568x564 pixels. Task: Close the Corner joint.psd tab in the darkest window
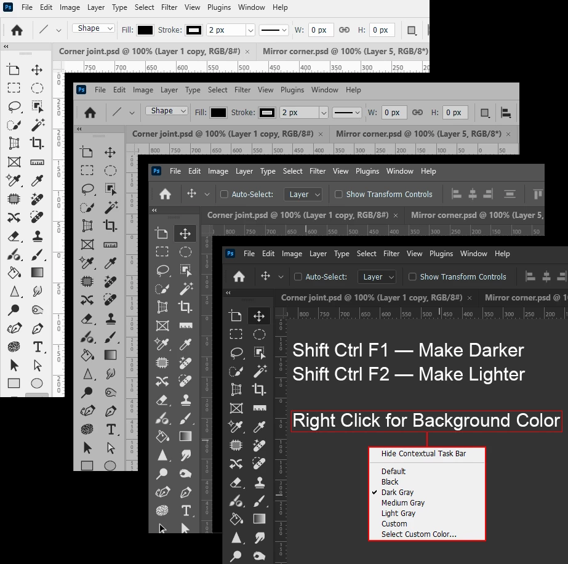coord(470,298)
